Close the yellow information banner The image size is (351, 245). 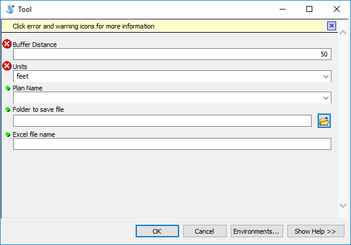tap(331, 26)
